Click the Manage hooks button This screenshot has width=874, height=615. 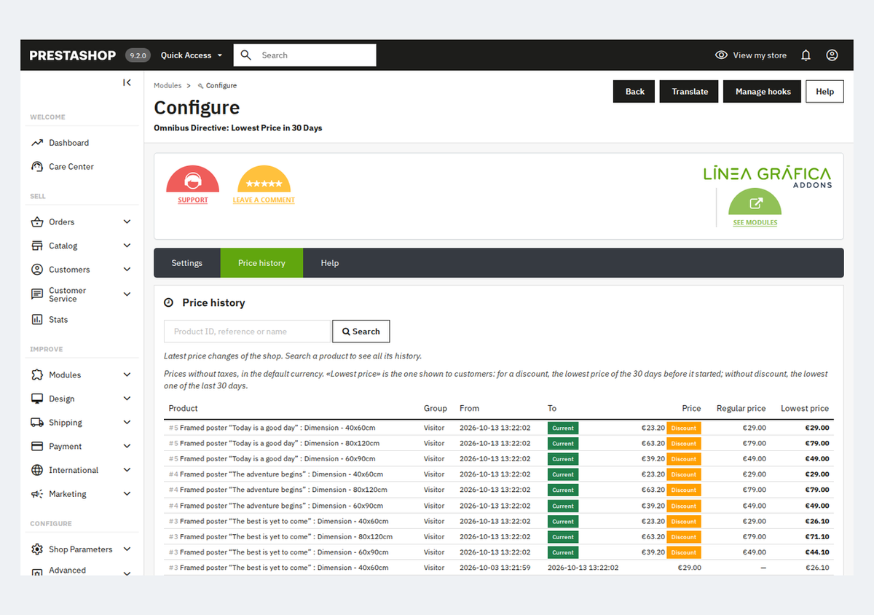[x=763, y=92]
